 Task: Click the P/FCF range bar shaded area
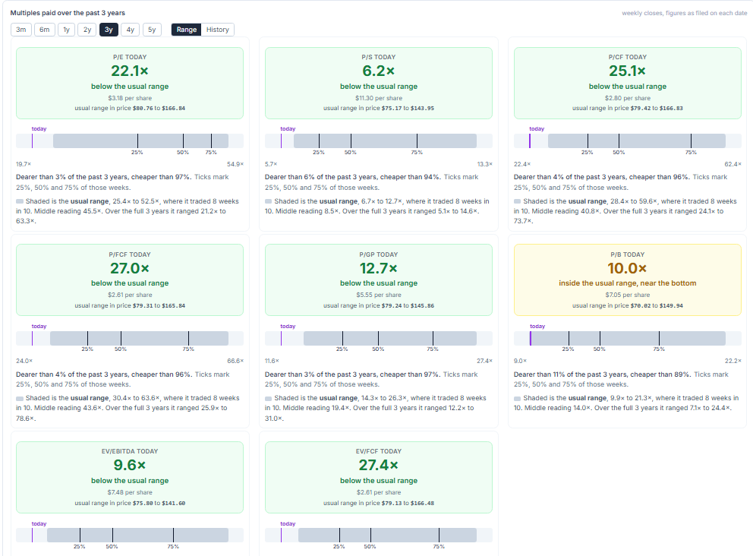(139, 338)
